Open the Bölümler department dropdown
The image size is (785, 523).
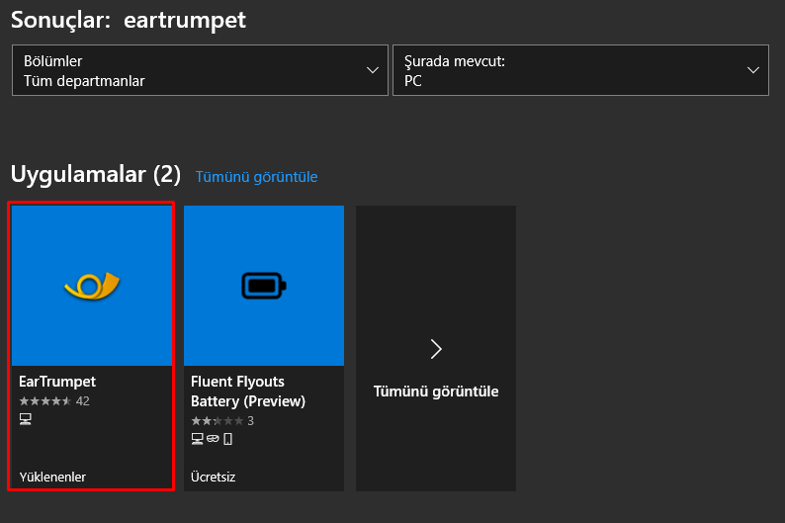[x=199, y=70]
